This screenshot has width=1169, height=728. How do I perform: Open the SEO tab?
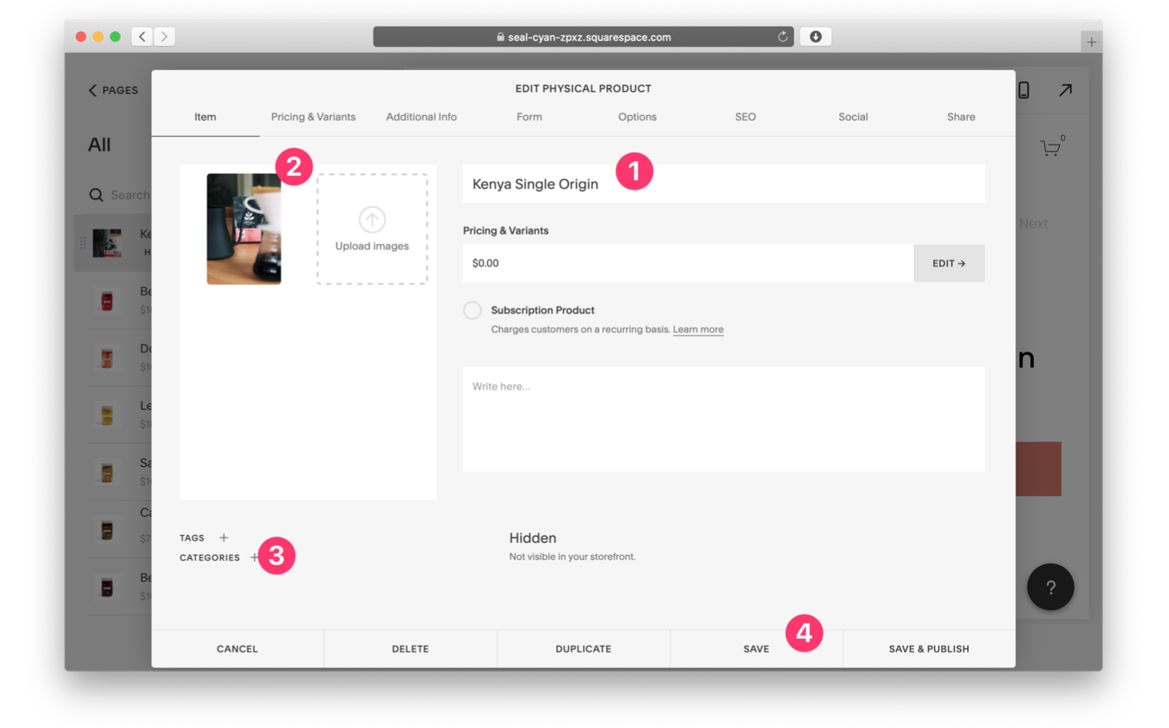click(x=745, y=117)
